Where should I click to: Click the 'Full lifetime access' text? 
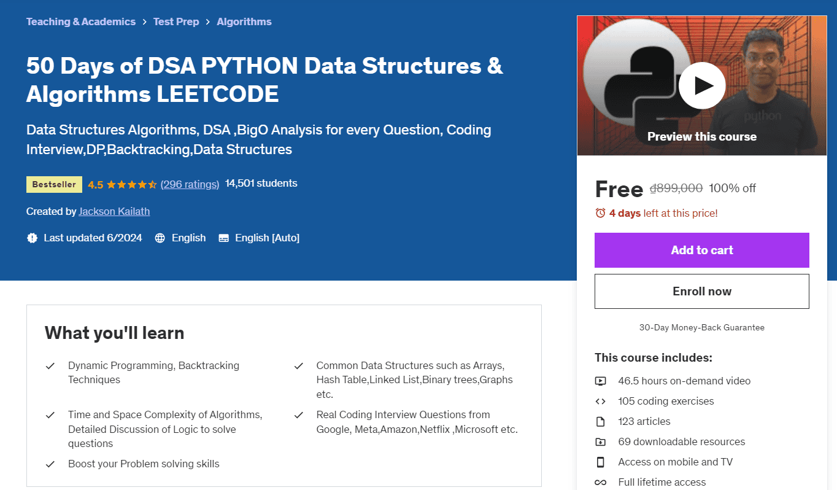662,482
